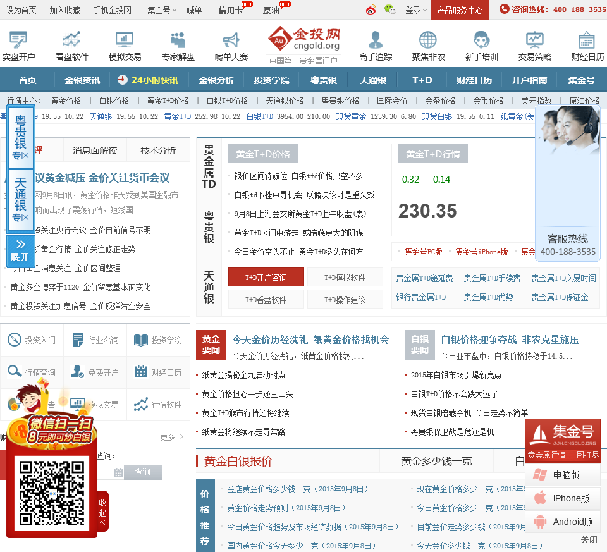Open 天通银专区 floating sidebar button
Viewport: 607px width, 552px height.
(20, 200)
